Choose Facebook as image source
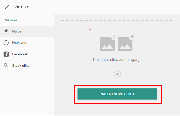This screenshot has width=180, height=116. coord(27,54)
